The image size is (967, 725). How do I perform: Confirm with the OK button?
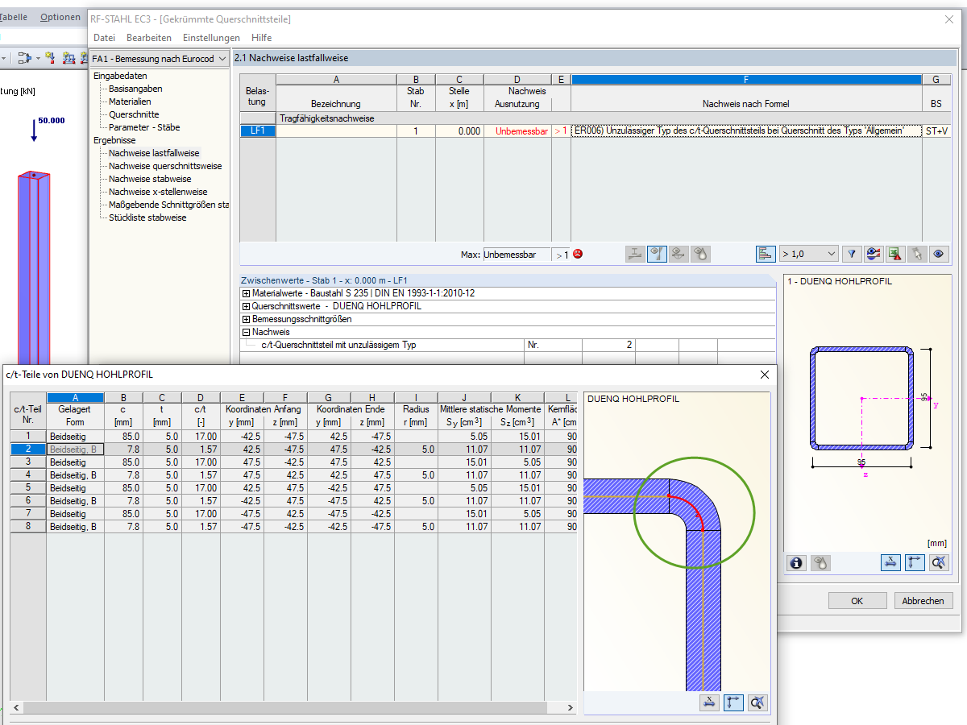point(857,601)
